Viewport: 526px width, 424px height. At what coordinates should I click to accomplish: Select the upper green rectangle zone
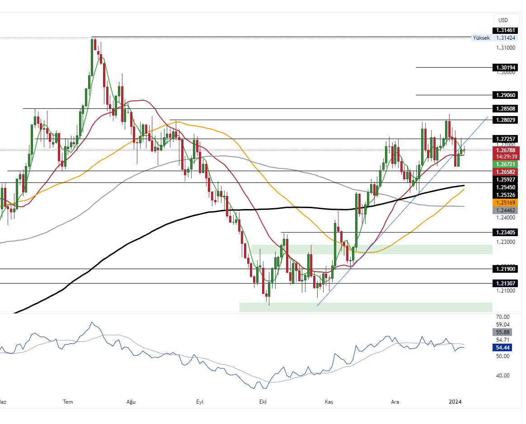371,249
